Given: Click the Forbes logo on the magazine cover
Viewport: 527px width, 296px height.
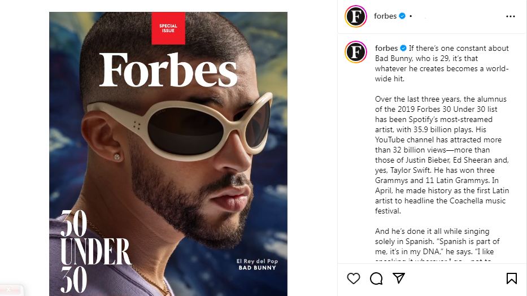Looking at the screenshot, I should (x=168, y=71).
